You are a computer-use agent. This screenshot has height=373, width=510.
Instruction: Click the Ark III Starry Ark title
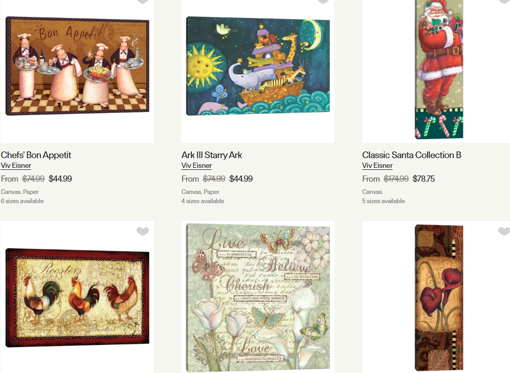pos(212,155)
